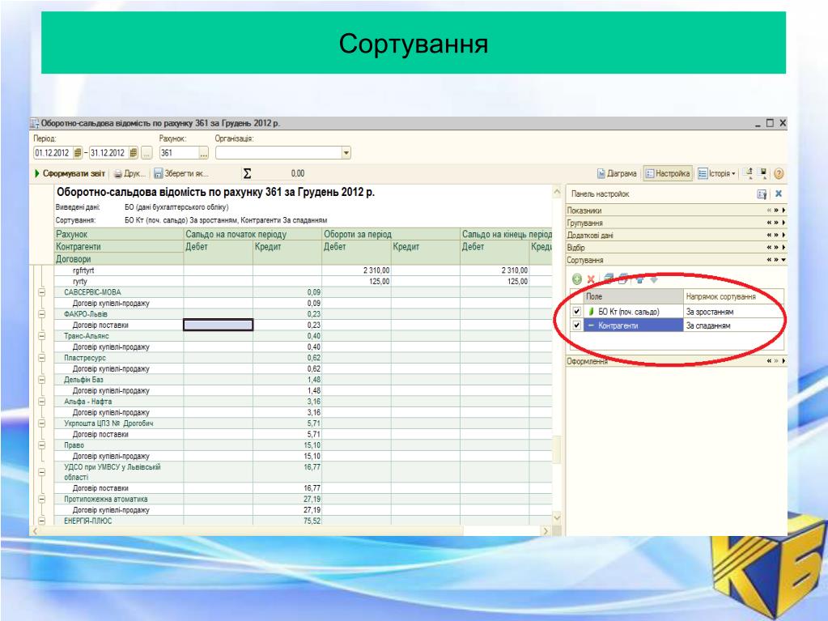Click the Діаграма chart button
Screen dimensions: 828x621
coord(616,173)
